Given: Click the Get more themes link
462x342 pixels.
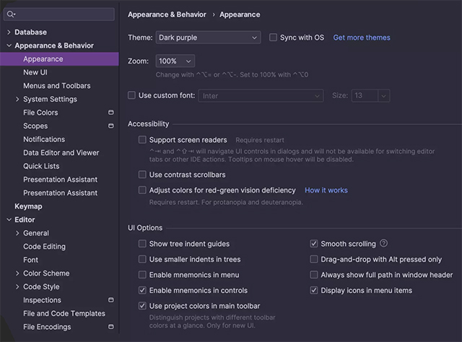Looking at the screenshot, I should click(x=361, y=38).
